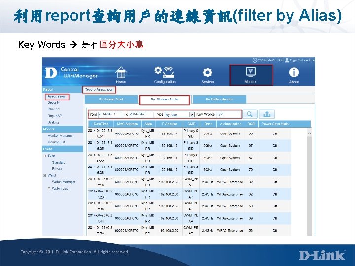
Task: Click the Sign Out user icon
Action: [287, 60]
